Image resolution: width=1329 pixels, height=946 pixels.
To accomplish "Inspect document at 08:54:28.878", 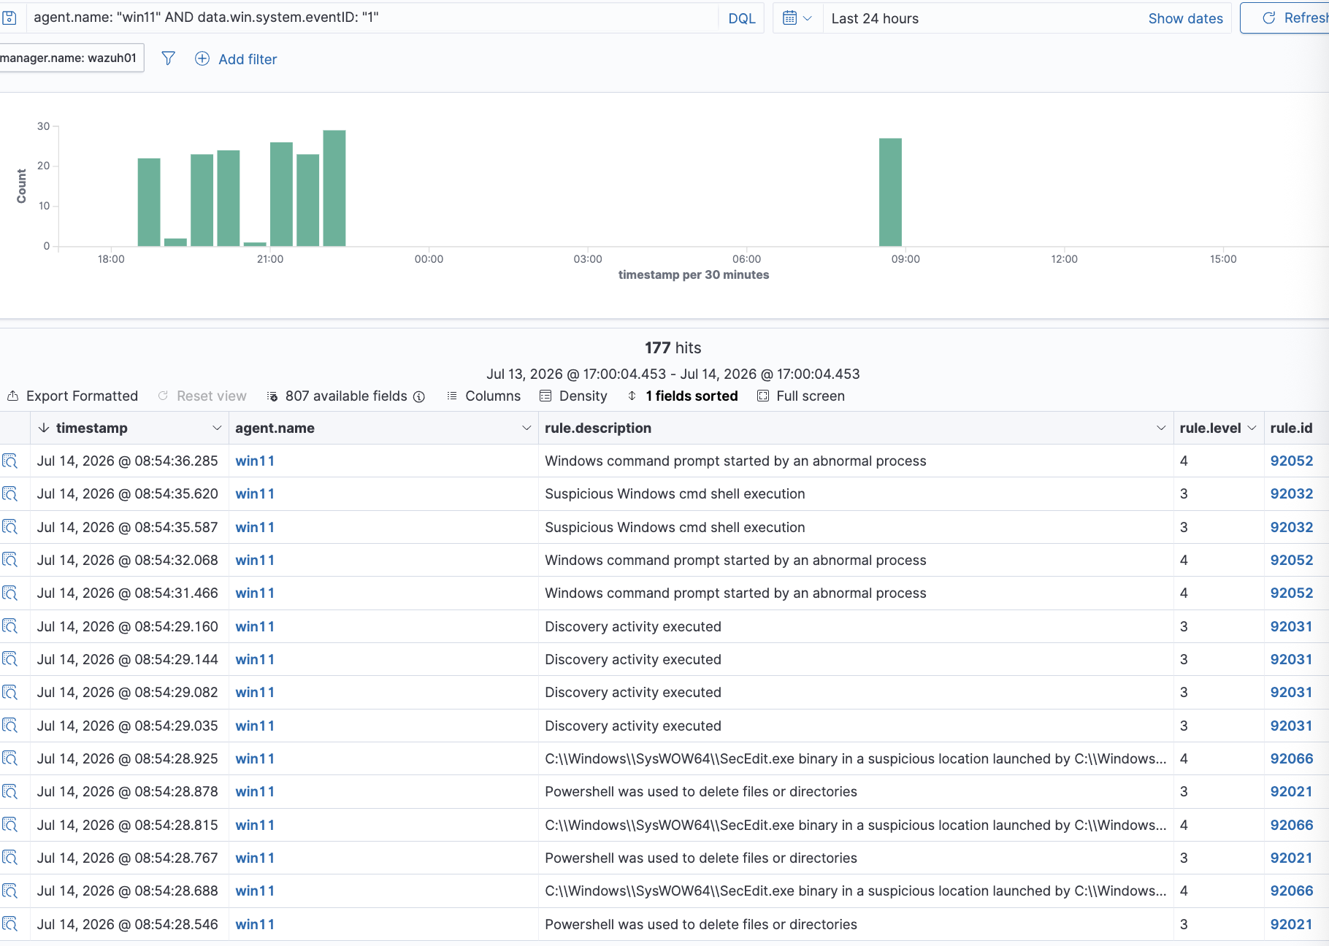I will tap(9, 791).
